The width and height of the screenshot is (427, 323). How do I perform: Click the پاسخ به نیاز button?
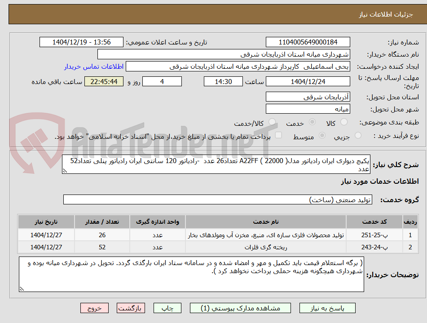327,308
